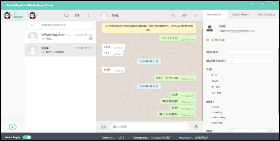Add a new account with plus button
Image resolution: width=280 pixels, height=141 pixels.
[13, 127]
